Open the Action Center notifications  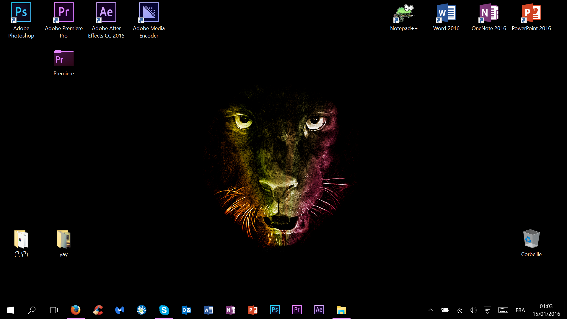point(488,310)
